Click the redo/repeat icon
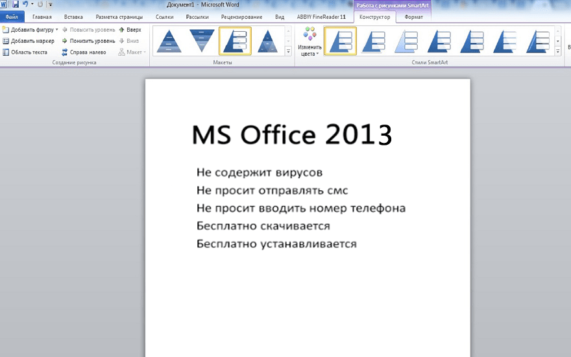Viewport: 571px width, 357px height. (x=40, y=5)
